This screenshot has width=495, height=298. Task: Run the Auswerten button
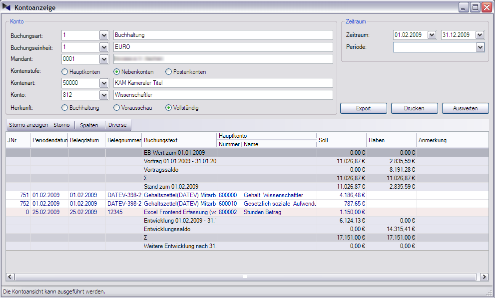[x=465, y=108]
